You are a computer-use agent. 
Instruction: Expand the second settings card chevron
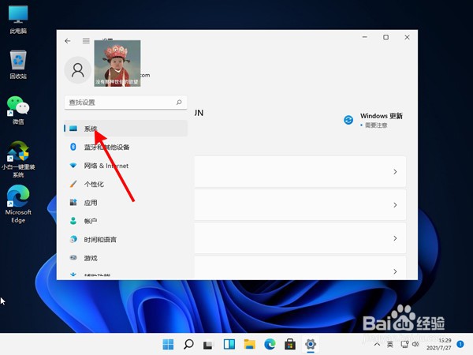click(395, 205)
